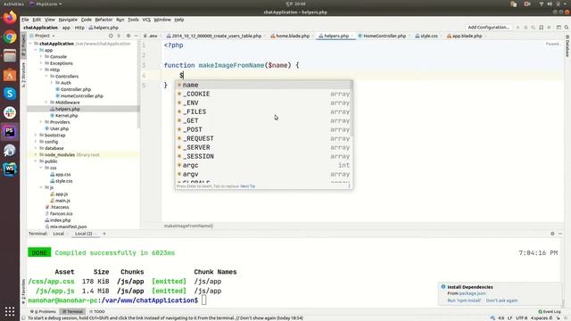Click the completion popup scrollbar
The height and width of the screenshot is (321, 571).
[352, 109]
